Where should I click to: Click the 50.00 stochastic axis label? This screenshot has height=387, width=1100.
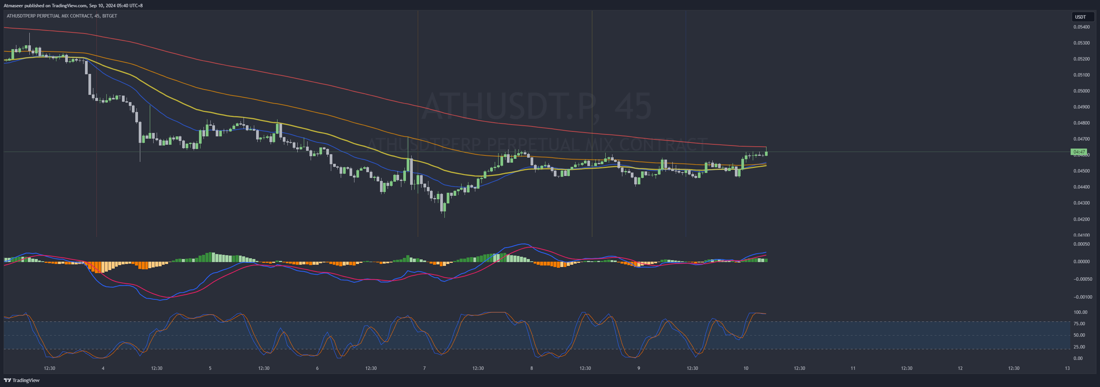1079,335
